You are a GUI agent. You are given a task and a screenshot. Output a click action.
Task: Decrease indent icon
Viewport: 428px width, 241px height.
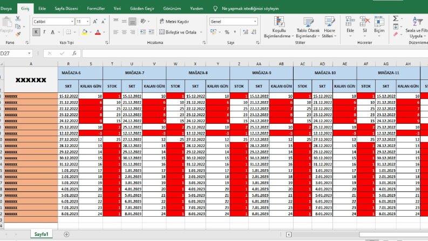click(x=143, y=32)
